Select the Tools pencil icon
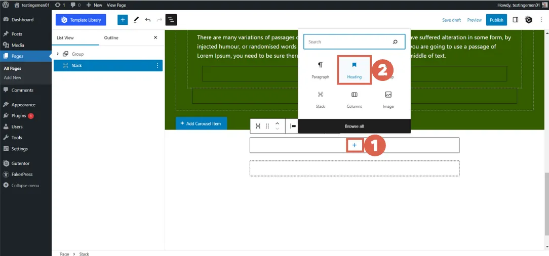Viewport: 549px width, 256px height. coord(136,20)
